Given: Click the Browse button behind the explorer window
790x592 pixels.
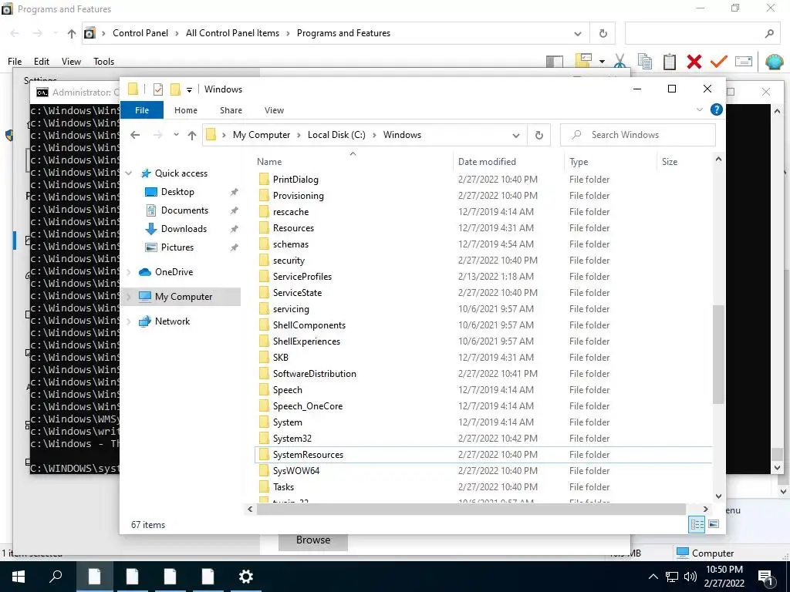Looking at the screenshot, I should pos(313,540).
